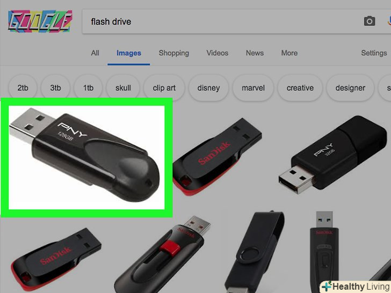Switch to the All tab
Image resolution: width=391 pixels, height=293 pixels.
[95, 53]
